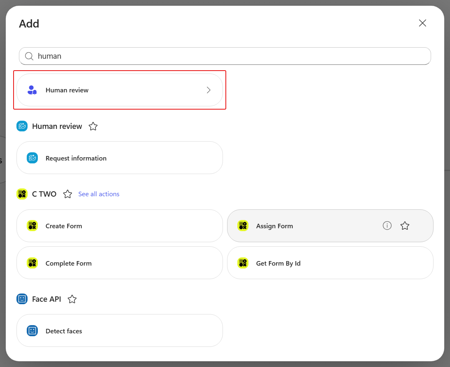Close the Add dialog
450x367 pixels.
point(422,23)
